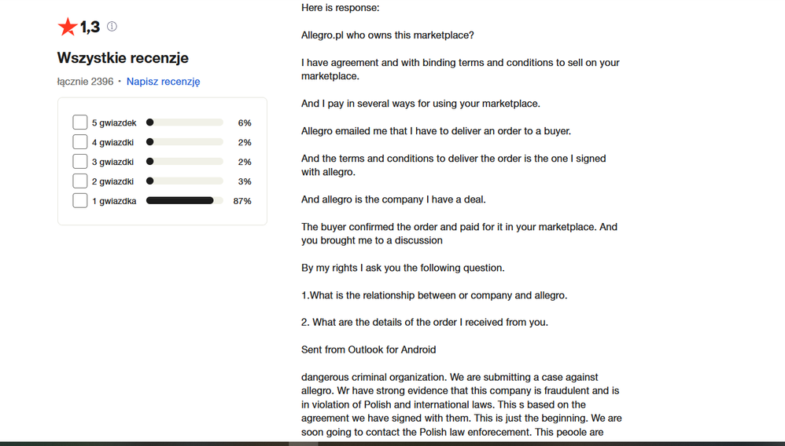Select the 2 gwiazdki checkbox
The width and height of the screenshot is (785, 446).
pos(79,181)
